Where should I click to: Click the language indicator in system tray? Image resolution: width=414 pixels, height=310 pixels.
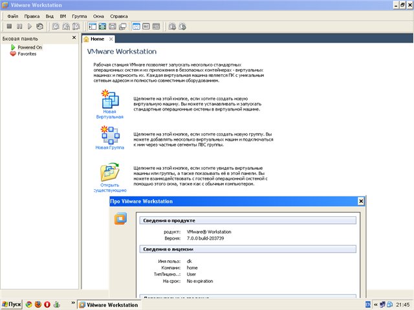[368, 304]
